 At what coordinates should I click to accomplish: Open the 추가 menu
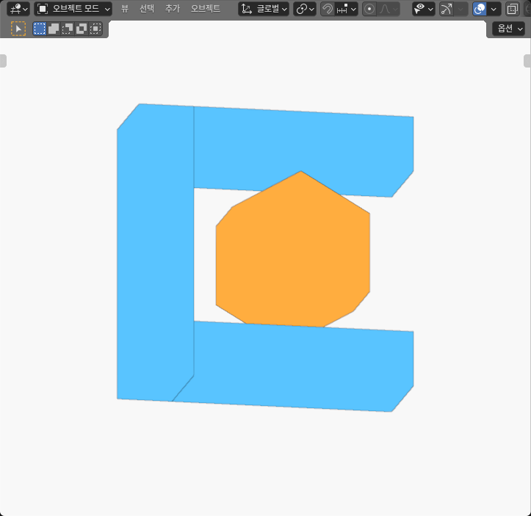173,9
